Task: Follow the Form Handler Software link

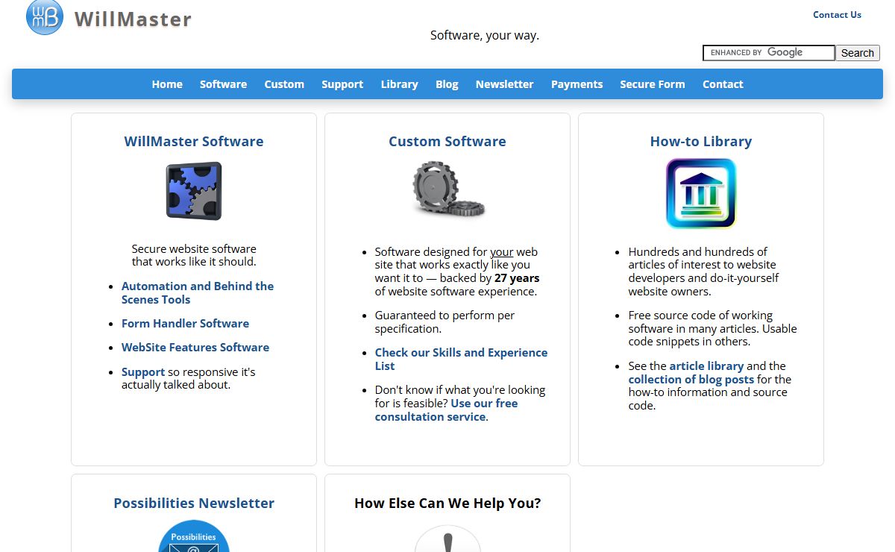Action: (185, 323)
